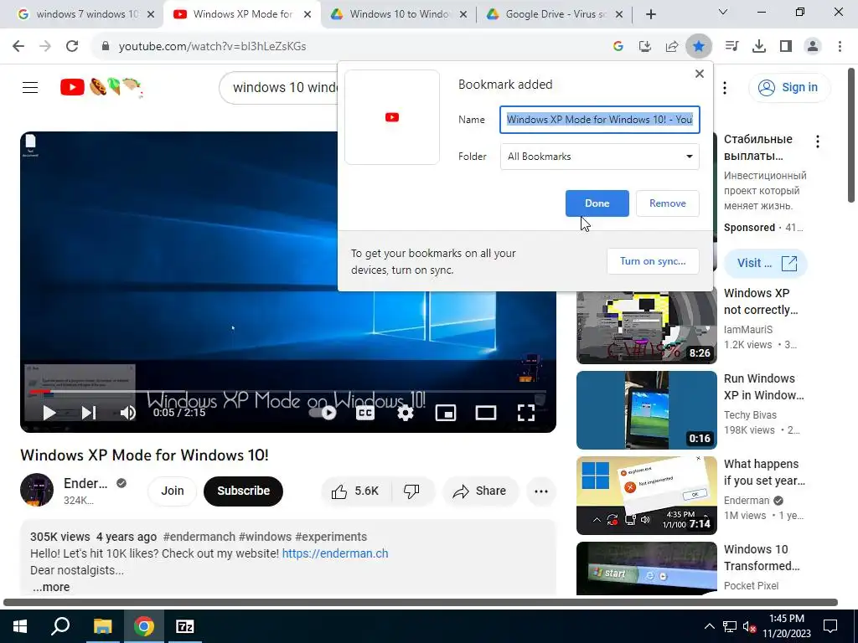
Task: Switch to Google Drive - Virus scan tab
Action: [x=555, y=14]
